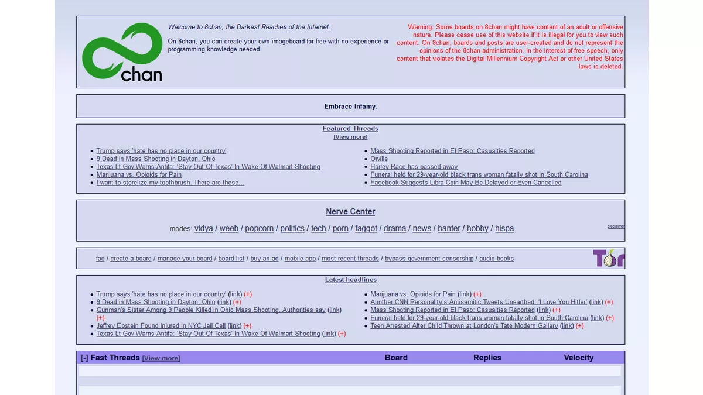Open the Orville featured thread

(379, 159)
